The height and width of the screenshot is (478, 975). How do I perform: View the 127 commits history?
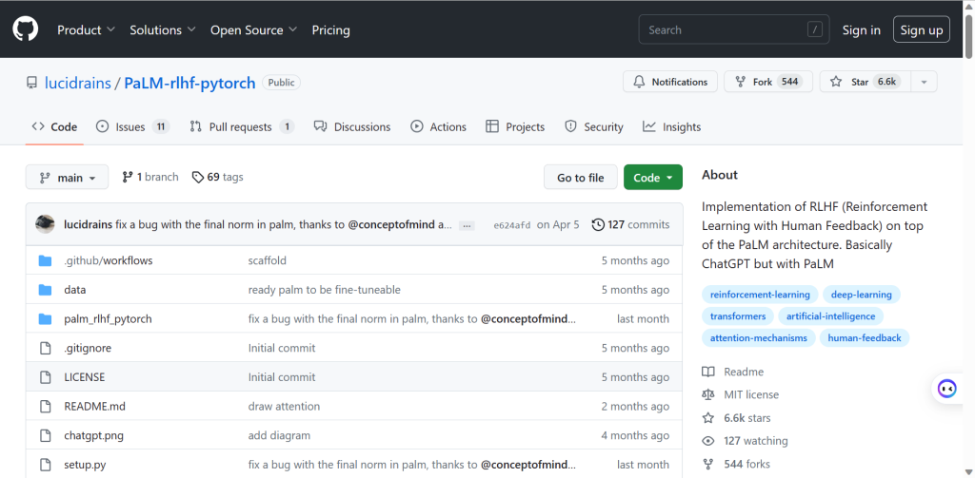[x=630, y=224]
